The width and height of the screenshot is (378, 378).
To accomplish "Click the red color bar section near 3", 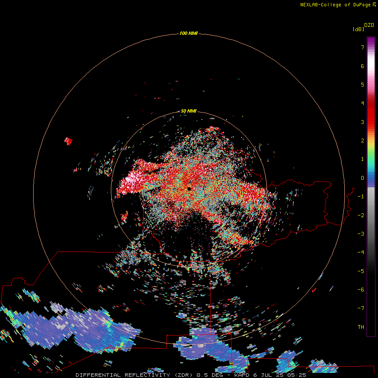I will [371, 122].
